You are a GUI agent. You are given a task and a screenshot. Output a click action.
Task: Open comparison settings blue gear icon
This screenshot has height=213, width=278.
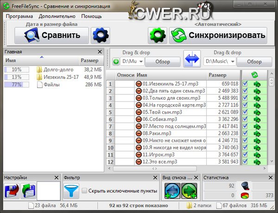click(x=100, y=35)
